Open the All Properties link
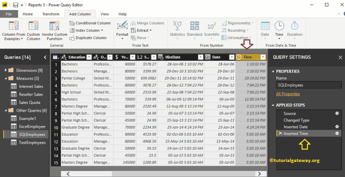The image size is (345, 177). pos(288,94)
